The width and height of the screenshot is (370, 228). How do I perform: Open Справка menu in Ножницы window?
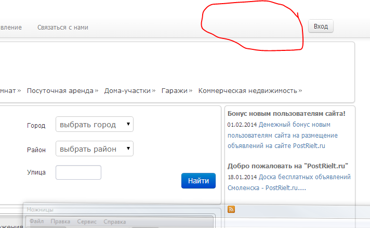coord(114,221)
